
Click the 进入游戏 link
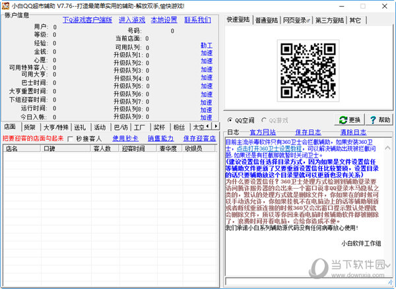[132, 20]
